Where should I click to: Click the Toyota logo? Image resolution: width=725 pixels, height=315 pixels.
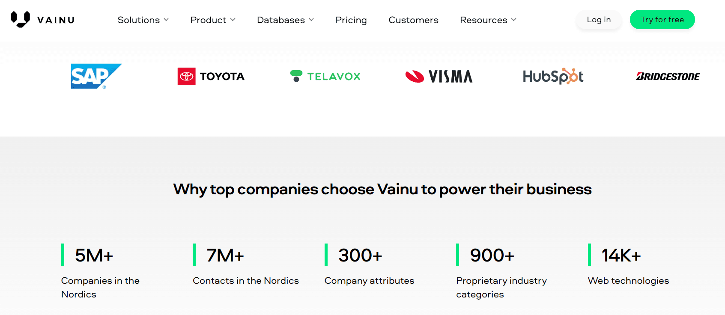click(211, 76)
